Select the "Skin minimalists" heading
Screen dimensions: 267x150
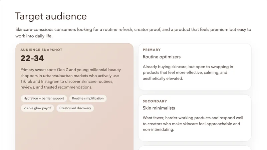[x=159, y=108]
